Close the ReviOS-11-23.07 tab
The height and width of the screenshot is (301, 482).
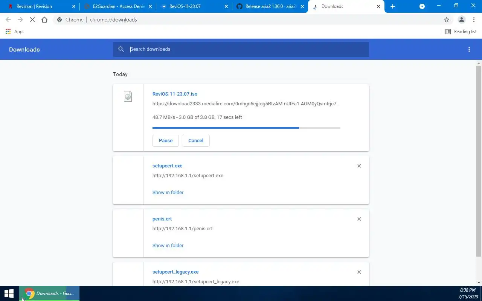click(x=226, y=6)
